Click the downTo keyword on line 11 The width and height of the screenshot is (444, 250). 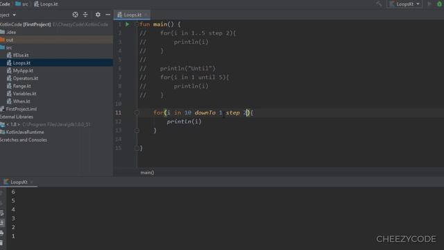(x=205, y=112)
